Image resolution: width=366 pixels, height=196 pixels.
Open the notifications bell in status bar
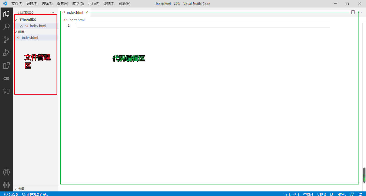(360, 194)
